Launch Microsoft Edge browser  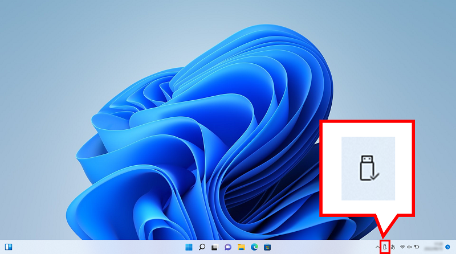[254, 247]
